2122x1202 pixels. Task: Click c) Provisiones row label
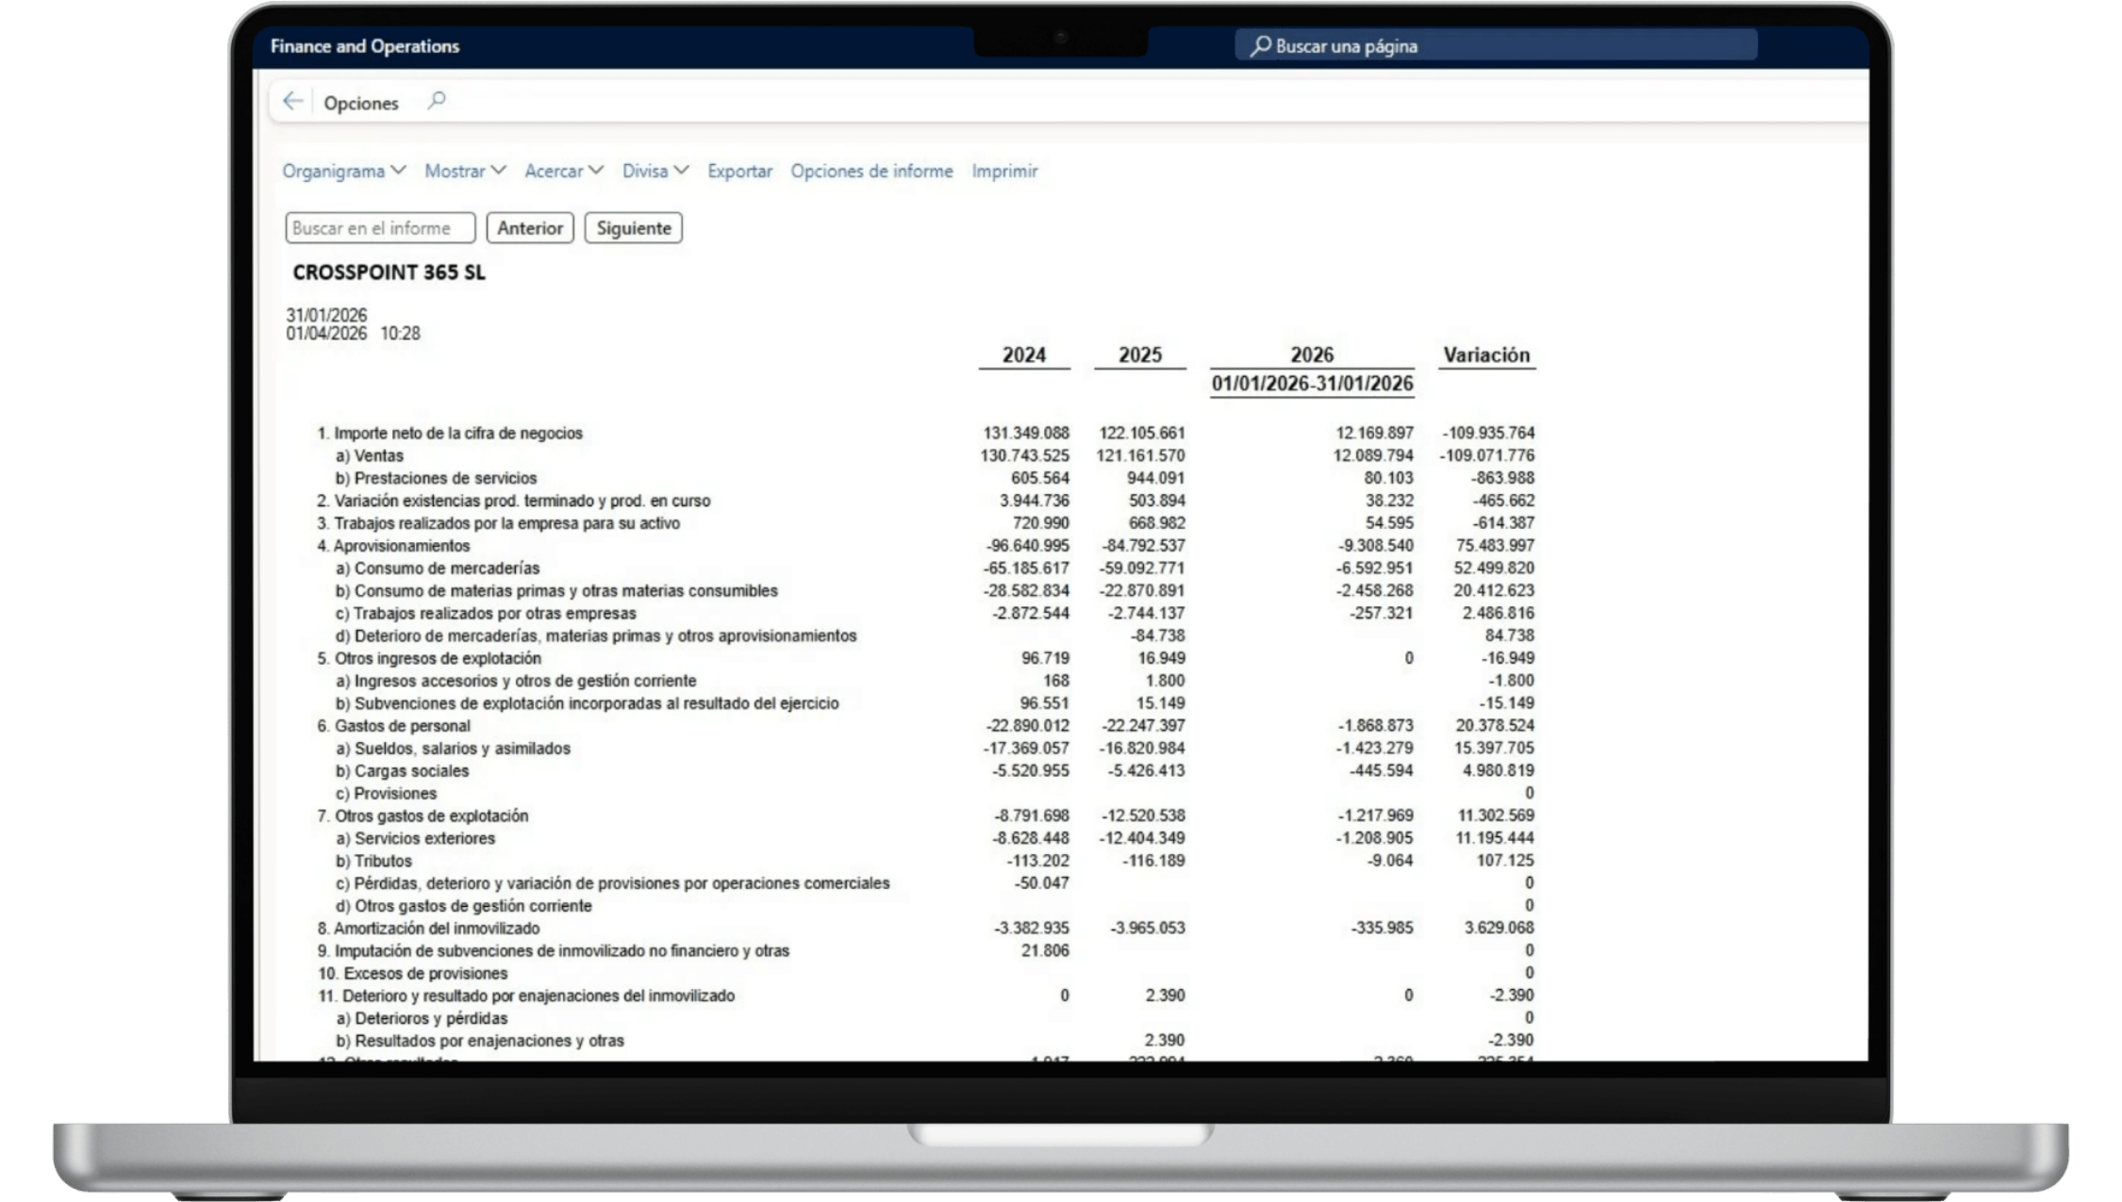click(386, 795)
